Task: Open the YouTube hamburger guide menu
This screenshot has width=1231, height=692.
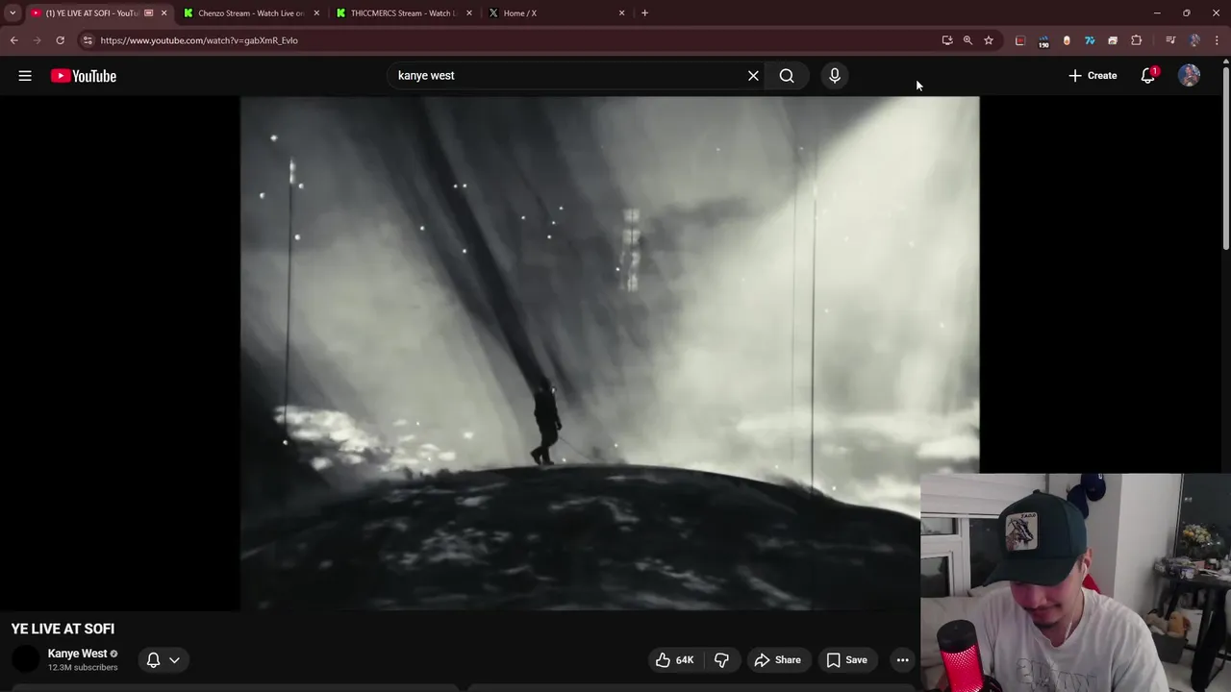Action: pyautogui.click(x=25, y=76)
